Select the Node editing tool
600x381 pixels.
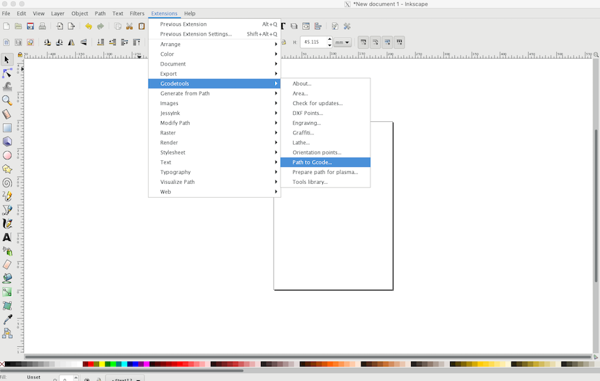point(7,73)
